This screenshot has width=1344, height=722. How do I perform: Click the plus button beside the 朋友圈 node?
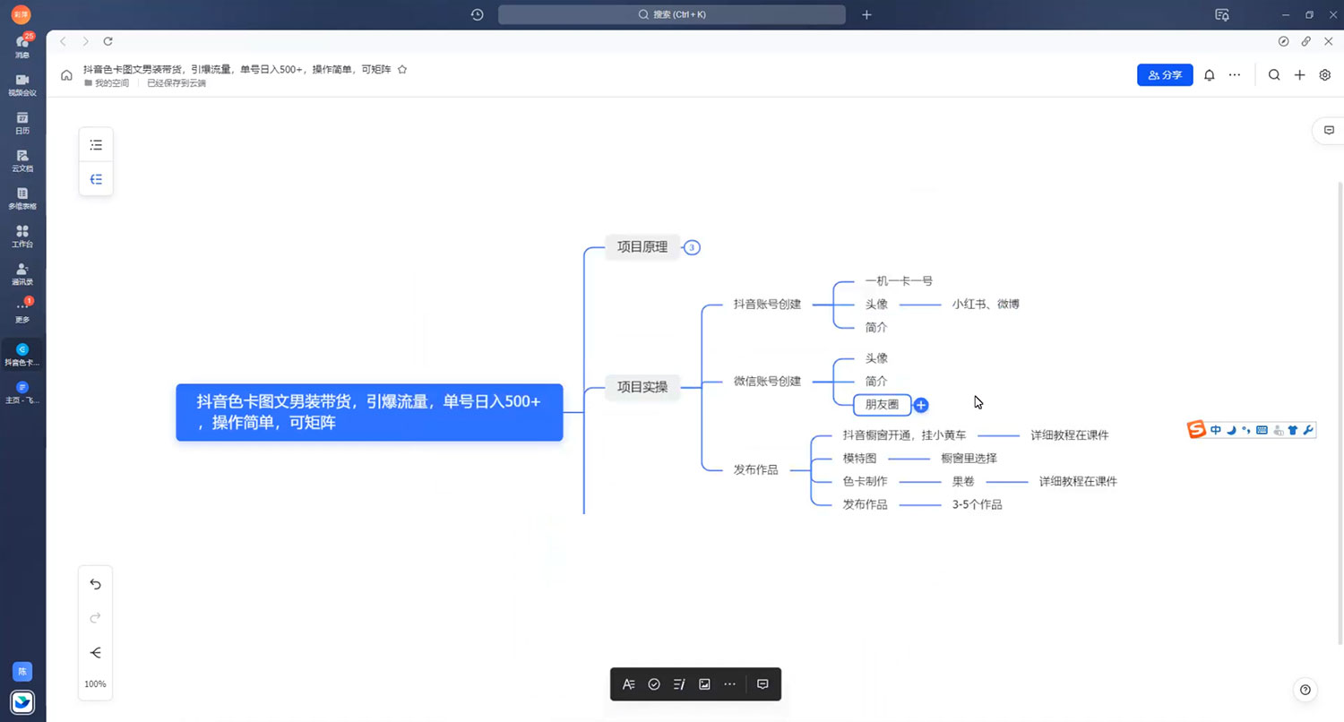tap(920, 405)
